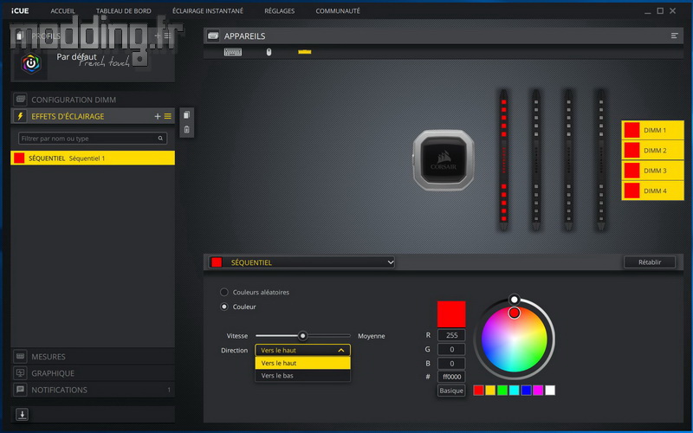This screenshot has width=693, height=433.
Task: Open the Communauté menu
Action: 338,10
